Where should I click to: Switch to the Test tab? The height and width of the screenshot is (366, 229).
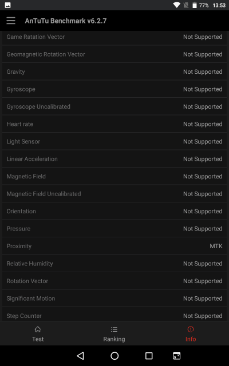point(38,333)
